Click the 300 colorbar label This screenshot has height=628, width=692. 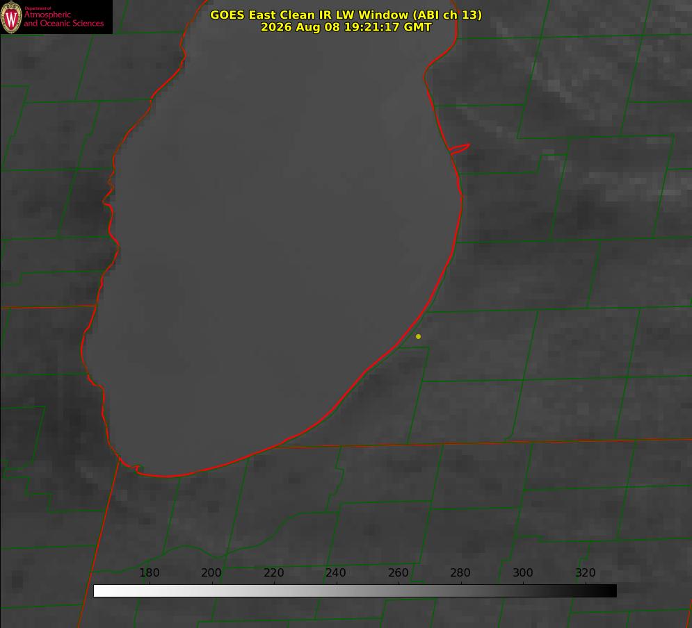(x=523, y=572)
